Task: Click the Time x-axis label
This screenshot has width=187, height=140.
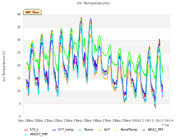Action: tap(165, 125)
